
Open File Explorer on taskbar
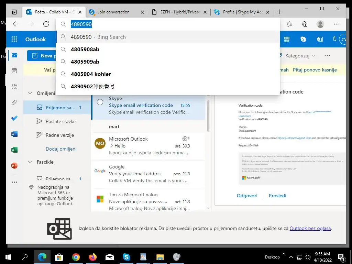click(x=160, y=257)
